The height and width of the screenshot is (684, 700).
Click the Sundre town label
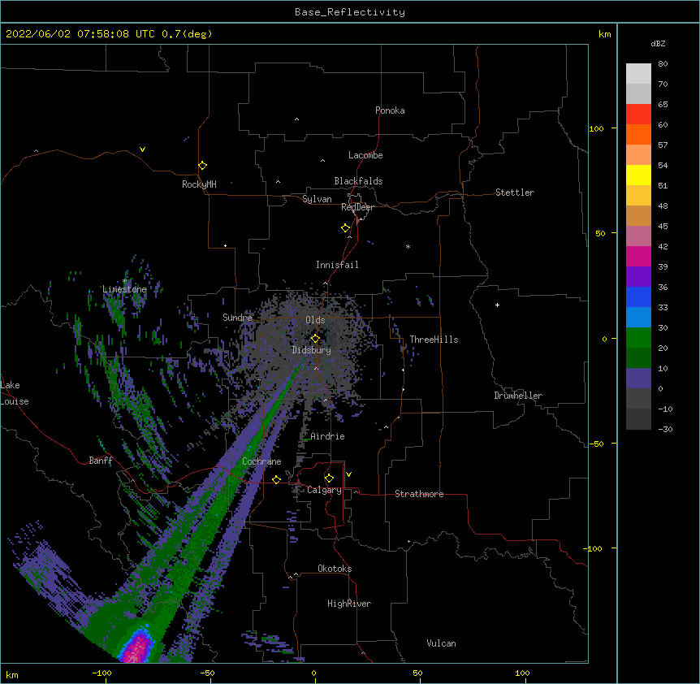[237, 318]
